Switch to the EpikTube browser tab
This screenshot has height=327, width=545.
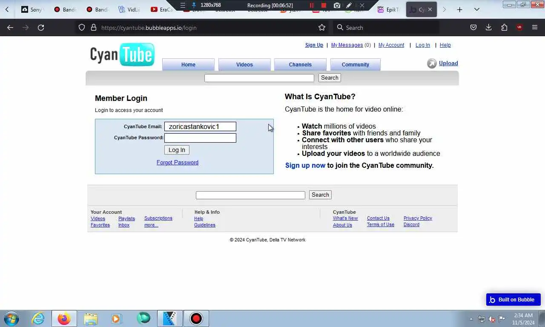(x=388, y=9)
